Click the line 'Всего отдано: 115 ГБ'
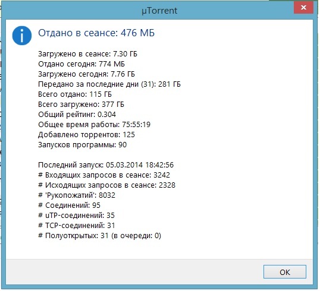This screenshot has width=320, height=291. 75,94
